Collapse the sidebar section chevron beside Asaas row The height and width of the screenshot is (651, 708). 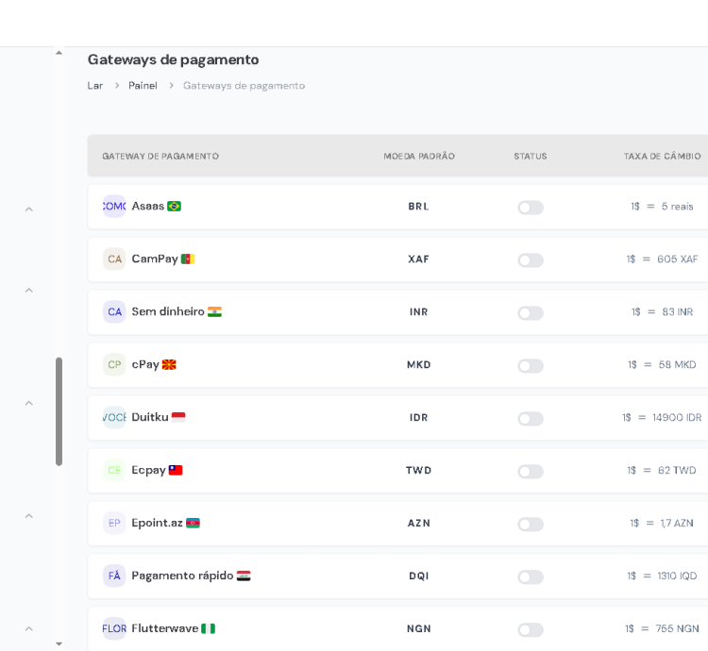click(x=29, y=209)
